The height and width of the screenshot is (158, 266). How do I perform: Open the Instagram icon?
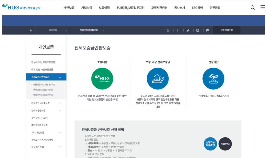[198, 30]
